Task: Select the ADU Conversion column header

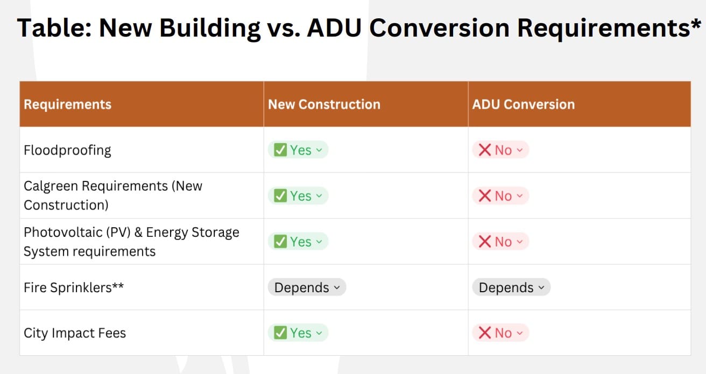Action: click(580, 104)
